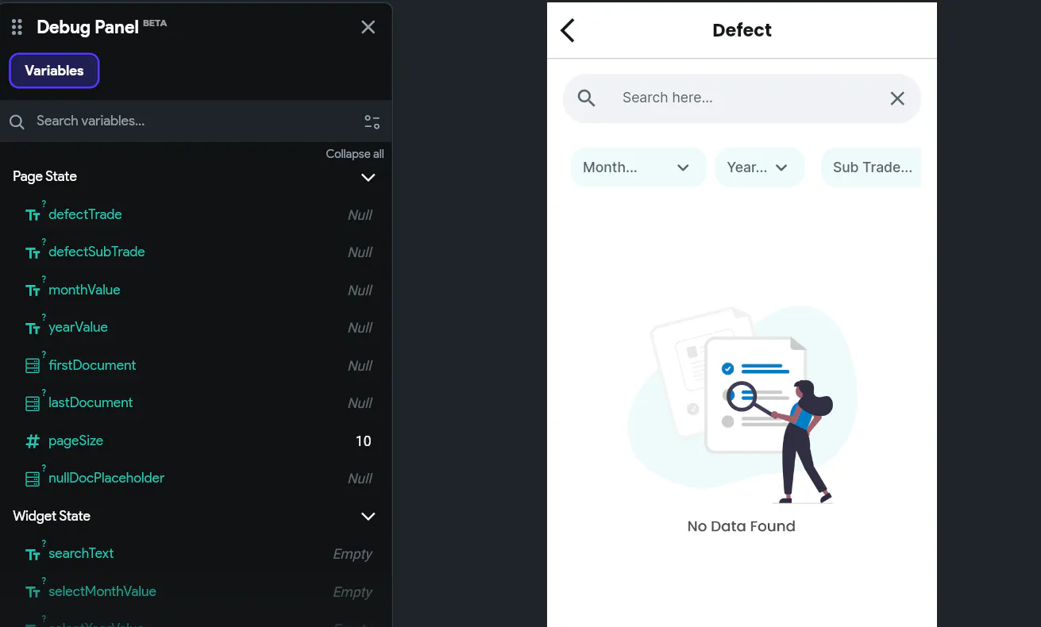Select the nullDocPlaceholder variable row
This screenshot has width=1041, height=627.
196,479
